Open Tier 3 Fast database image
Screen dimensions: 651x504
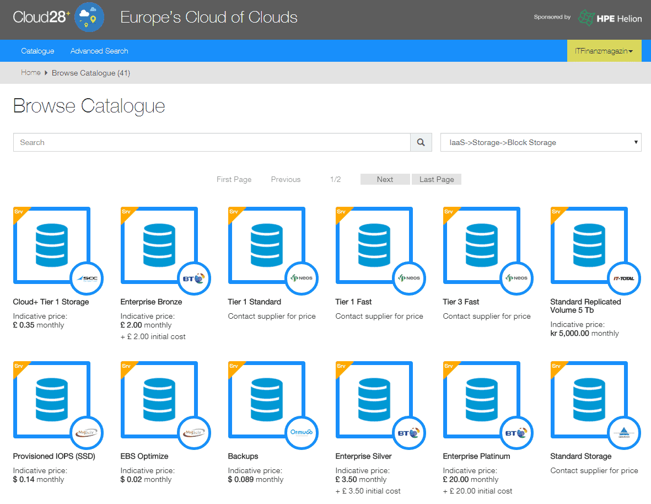point(482,245)
